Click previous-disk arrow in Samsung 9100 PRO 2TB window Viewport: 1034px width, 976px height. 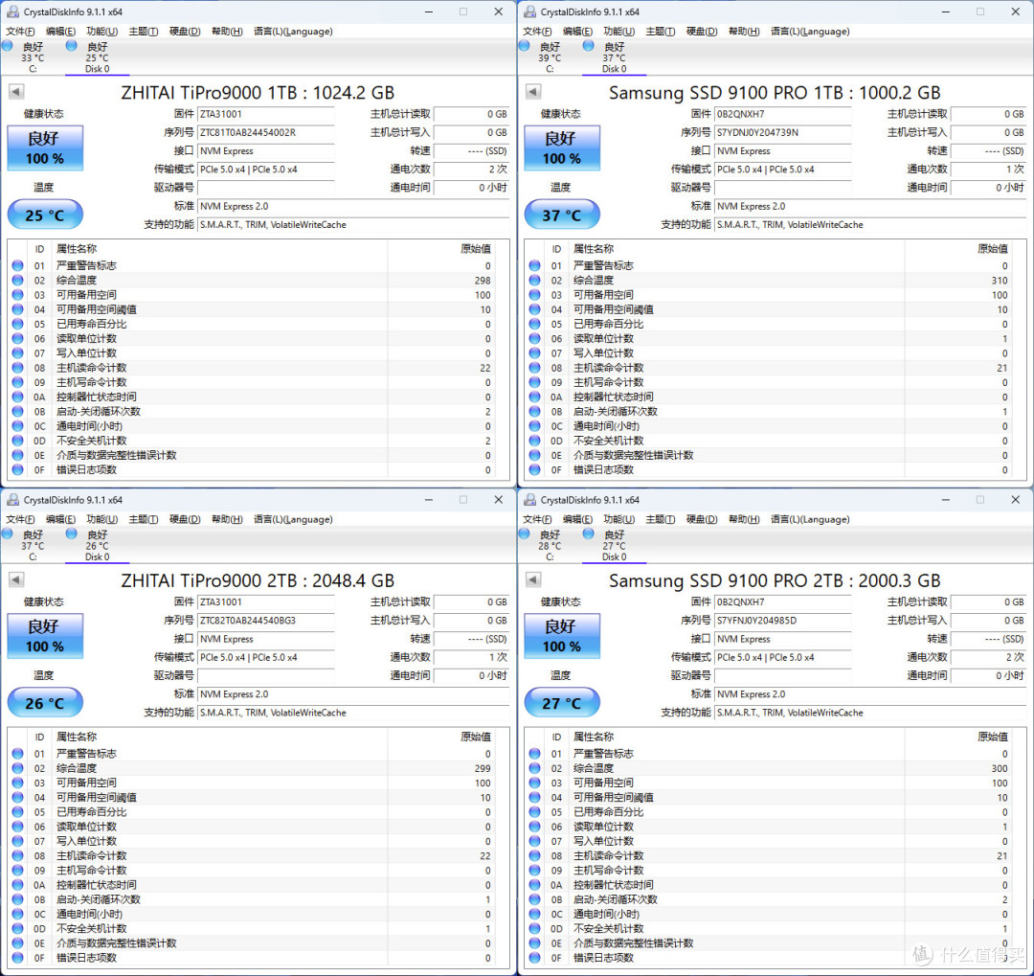point(533,580)
